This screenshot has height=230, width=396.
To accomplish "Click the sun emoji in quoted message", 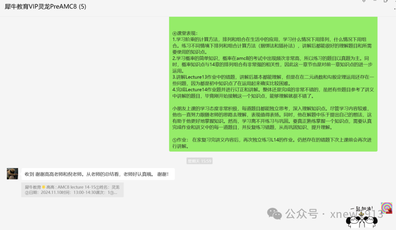I will pyautogui.click(x=43, y=187).
